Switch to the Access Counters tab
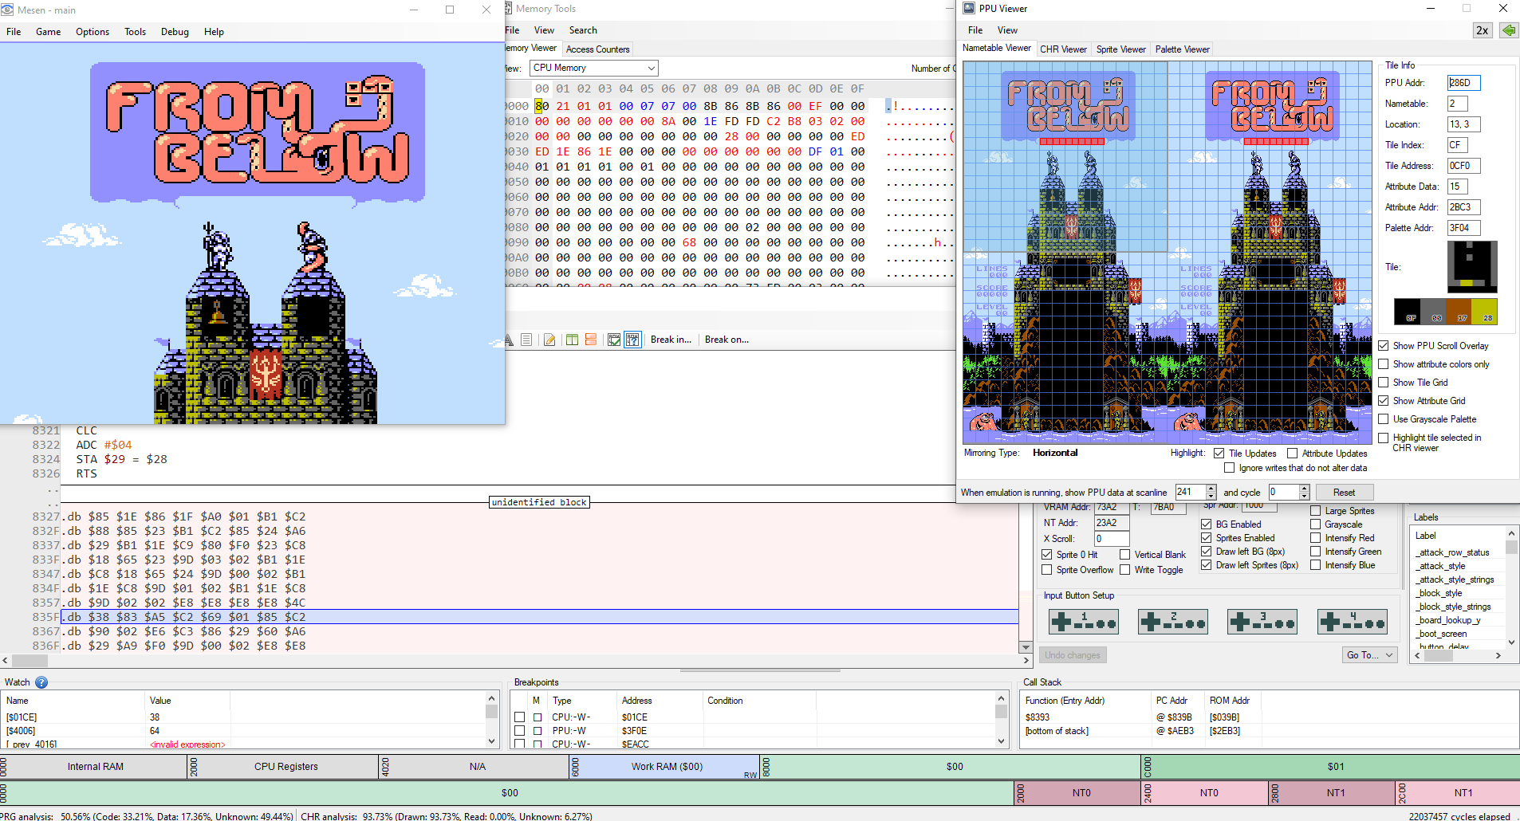 click(x=597, y=49)
